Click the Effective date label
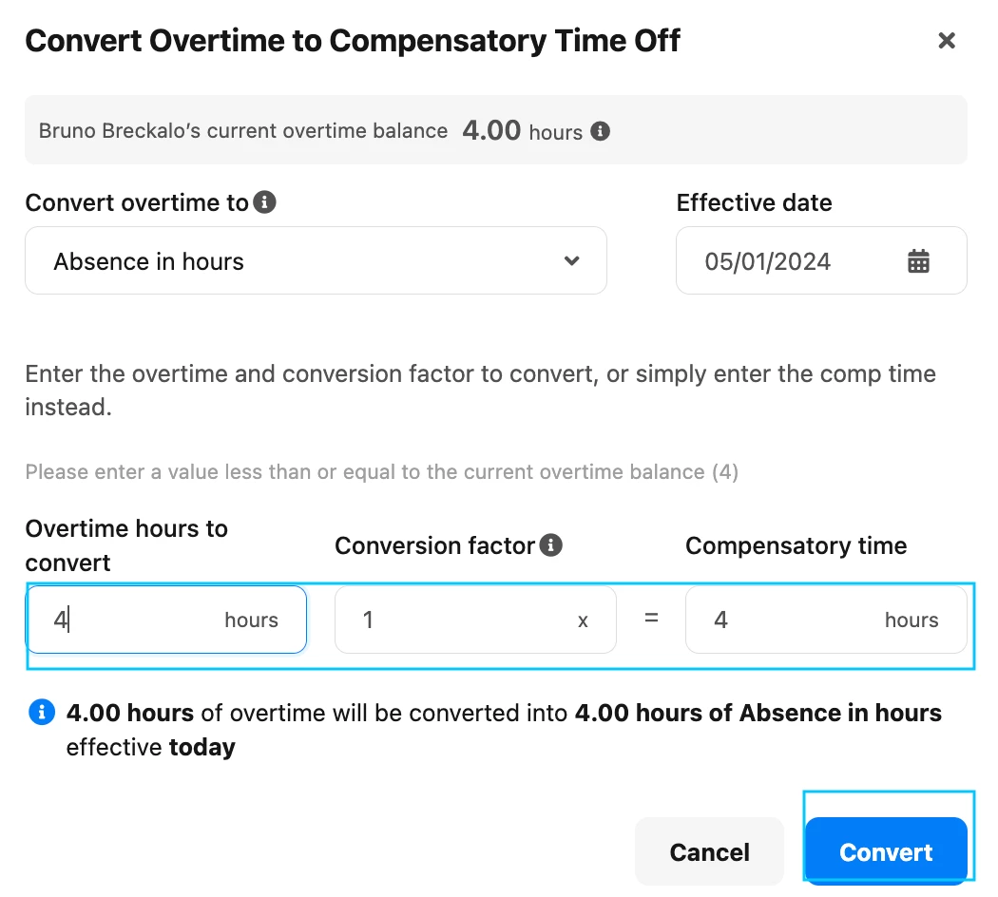 pyautogui.click(x=755, y=202)
